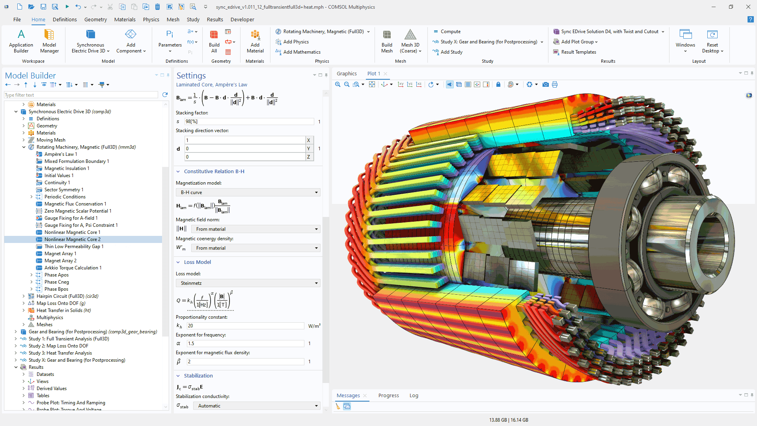Collapse the Loss Model section

click(x=178, y=262)
